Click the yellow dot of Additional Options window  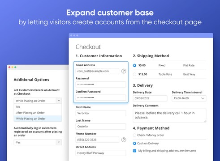13,67
